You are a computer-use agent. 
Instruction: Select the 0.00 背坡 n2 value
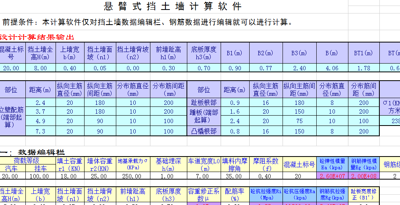click(133, 68)
